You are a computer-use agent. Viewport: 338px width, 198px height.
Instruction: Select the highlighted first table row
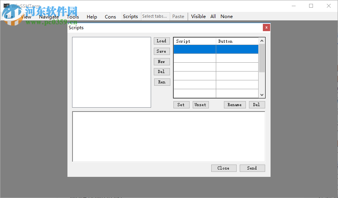point(216,49)
